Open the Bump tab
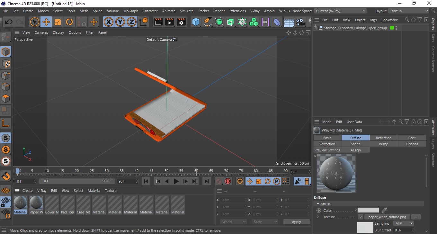This screenshot has width=437, height=234. point(384,144)
